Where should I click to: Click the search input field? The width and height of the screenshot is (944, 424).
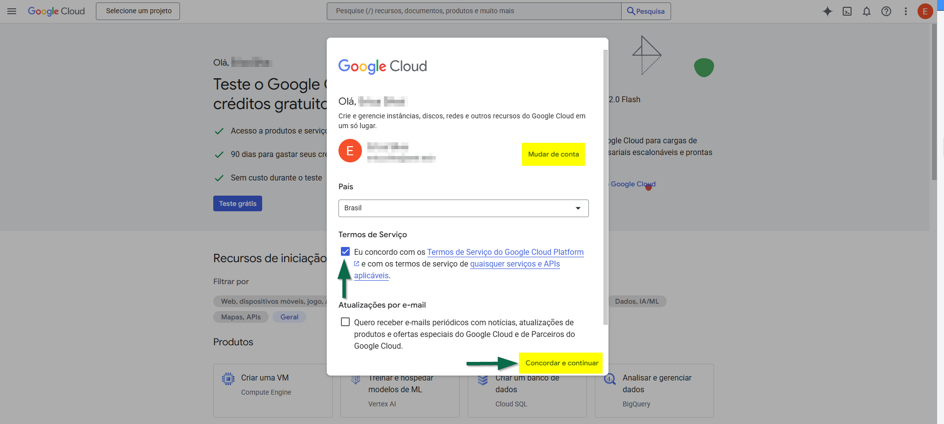473,11
